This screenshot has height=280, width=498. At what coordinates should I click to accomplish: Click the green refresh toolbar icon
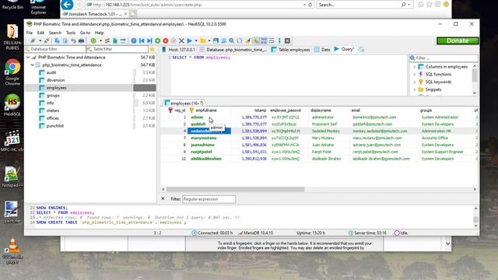coord(93,40)
